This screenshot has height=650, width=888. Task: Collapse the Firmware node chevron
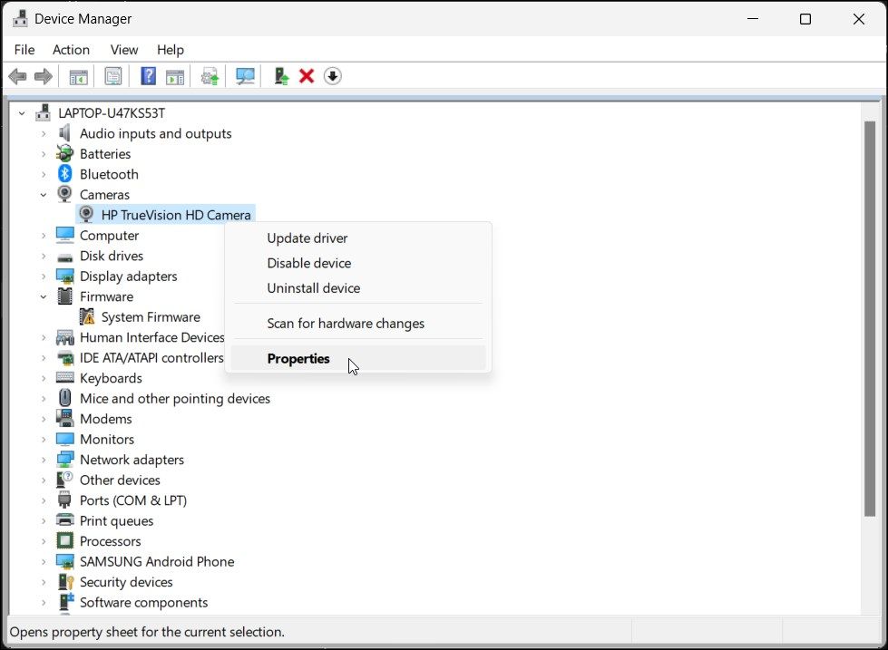(x=44, y=296)
